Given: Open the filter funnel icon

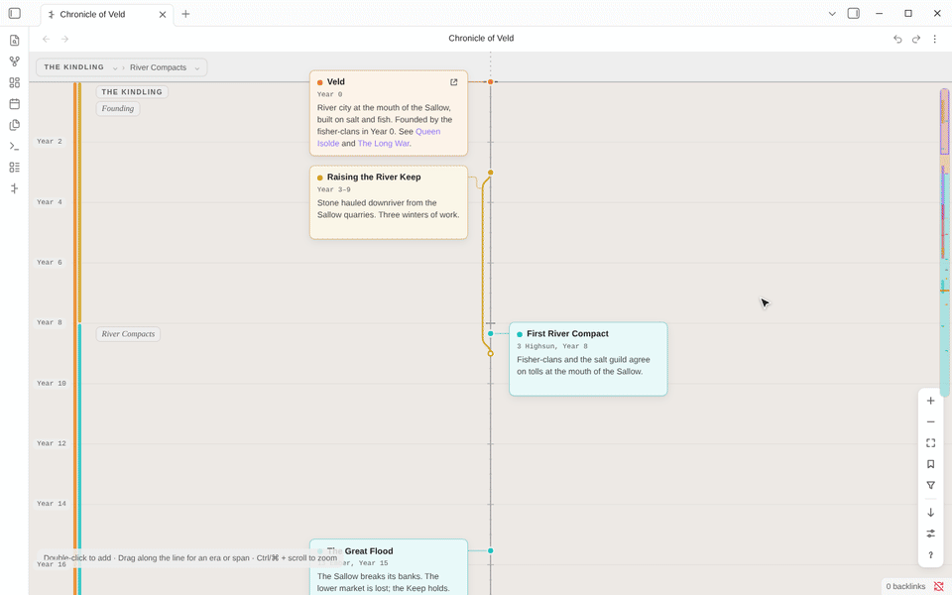Looking at the screenshot, I should tap(931, 485).
